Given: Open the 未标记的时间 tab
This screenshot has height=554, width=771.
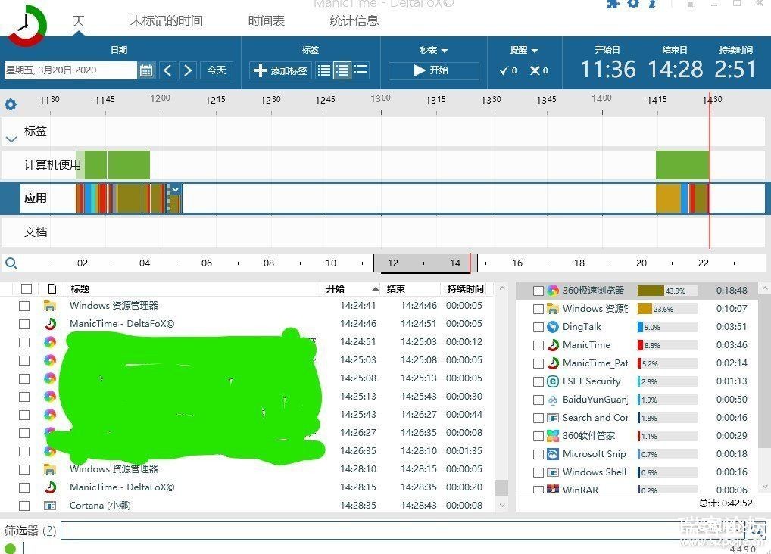Looking at the screenshot, I should pyautogui.click(x=166, y=21).
